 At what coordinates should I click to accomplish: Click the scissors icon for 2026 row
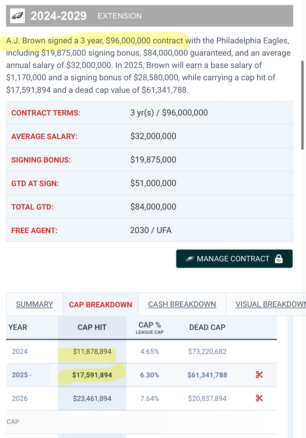(x=259, y=398)
